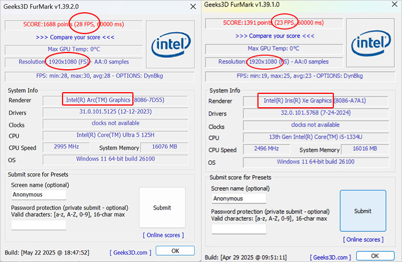
Task: Click clocks not available in v1.39.1.0 window
Action: 315,125
